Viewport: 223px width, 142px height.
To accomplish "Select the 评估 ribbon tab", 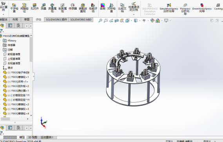I will [38, 20].
